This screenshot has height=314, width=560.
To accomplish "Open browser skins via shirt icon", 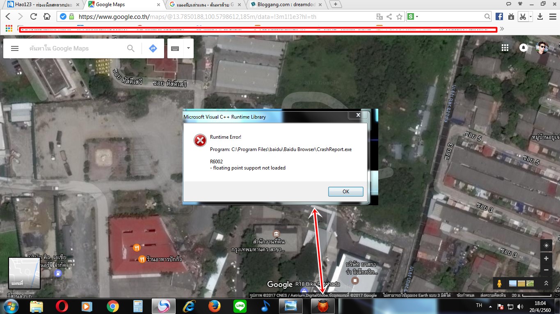I will (520, 4).
